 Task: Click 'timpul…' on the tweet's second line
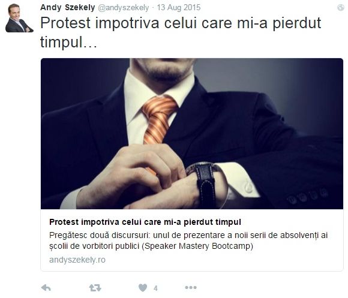click(x=68, y=42)
